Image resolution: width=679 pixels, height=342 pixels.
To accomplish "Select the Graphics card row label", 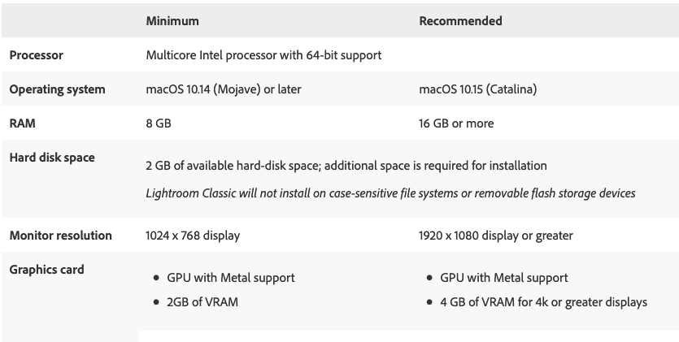I will [x=46, y=270].
